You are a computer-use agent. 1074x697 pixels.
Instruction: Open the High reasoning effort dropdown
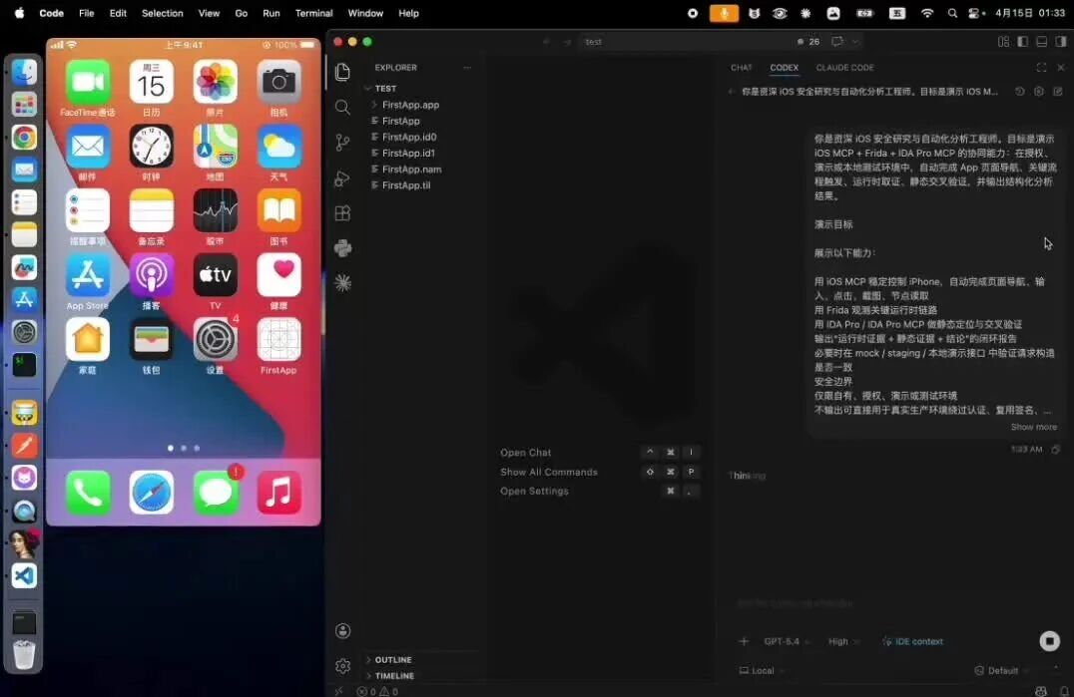click(x=842, y=641)
